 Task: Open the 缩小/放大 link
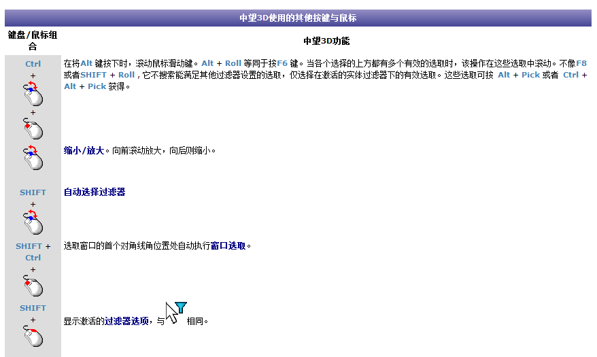pos(84,150)
